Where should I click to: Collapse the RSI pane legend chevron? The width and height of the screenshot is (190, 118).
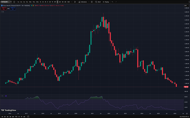point(2,96)
